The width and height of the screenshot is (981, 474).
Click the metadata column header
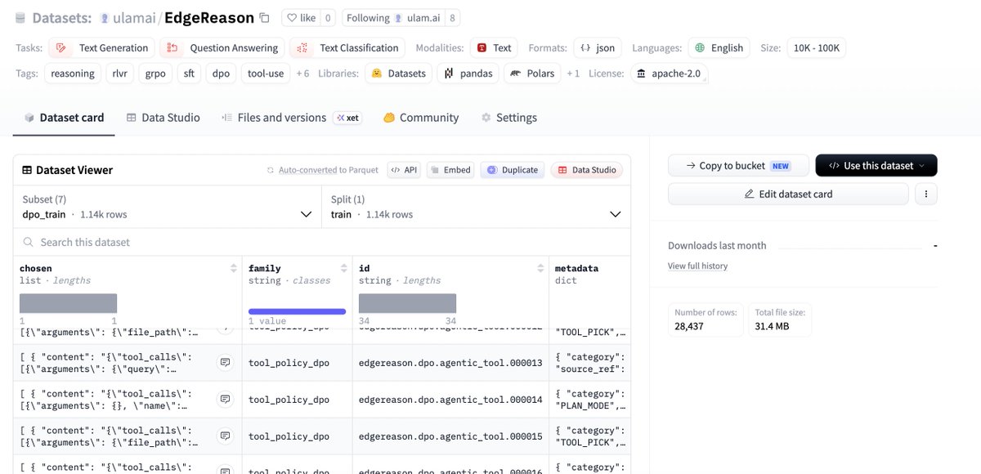576,268
